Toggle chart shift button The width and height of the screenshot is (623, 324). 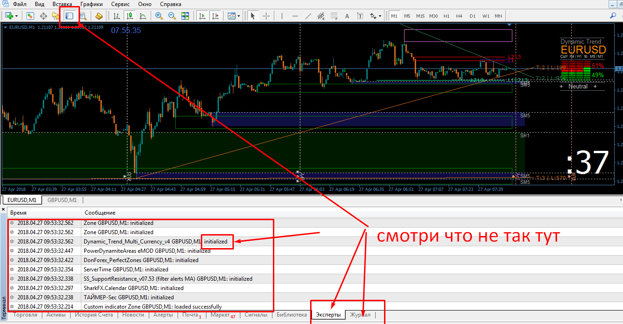215,16
